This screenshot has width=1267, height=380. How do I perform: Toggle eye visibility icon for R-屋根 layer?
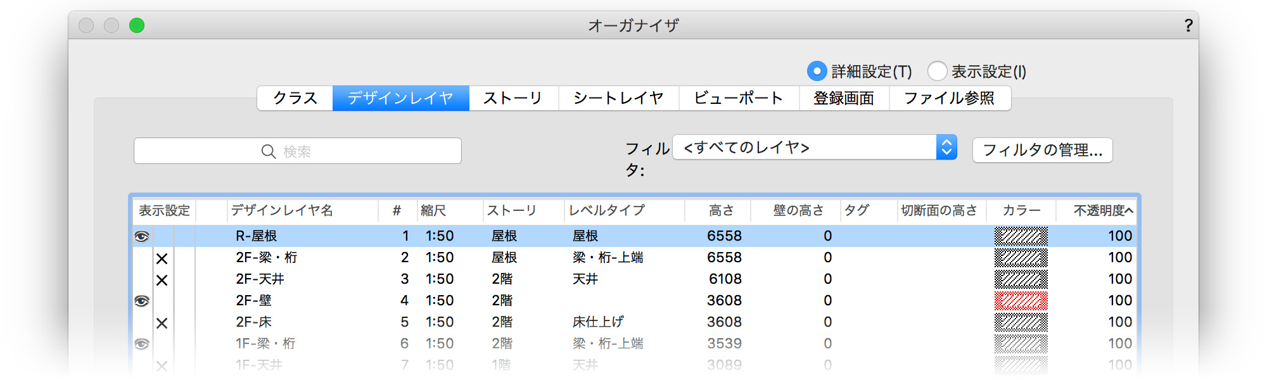pyautogui.click(x=142, y=236)
